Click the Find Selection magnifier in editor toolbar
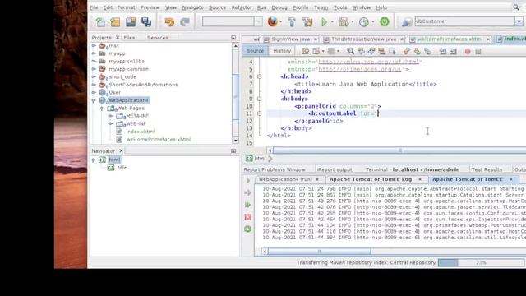 350,51
